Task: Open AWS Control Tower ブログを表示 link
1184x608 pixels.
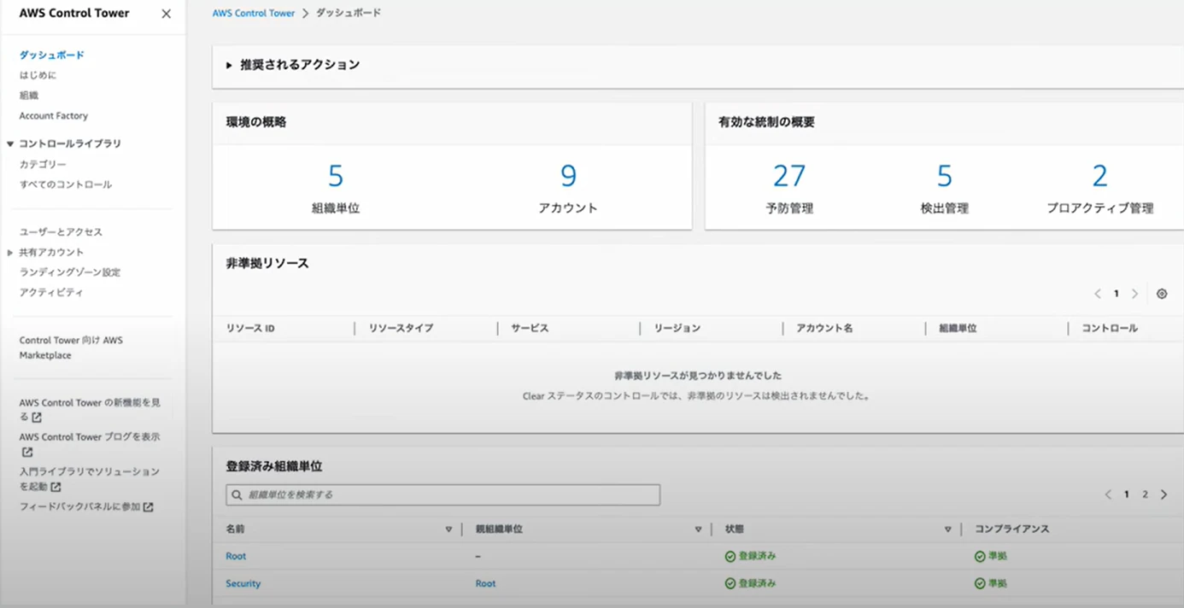Action: pyautogui.click(x=90, y=436)
